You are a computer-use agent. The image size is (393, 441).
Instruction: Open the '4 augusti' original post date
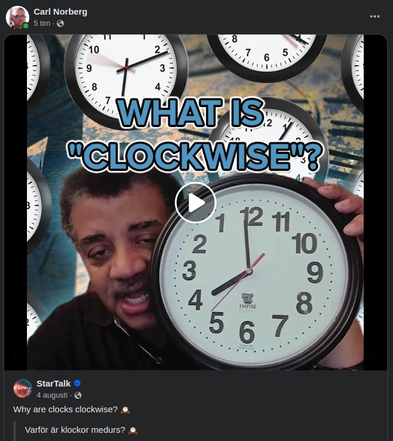[x=52, y=395]
